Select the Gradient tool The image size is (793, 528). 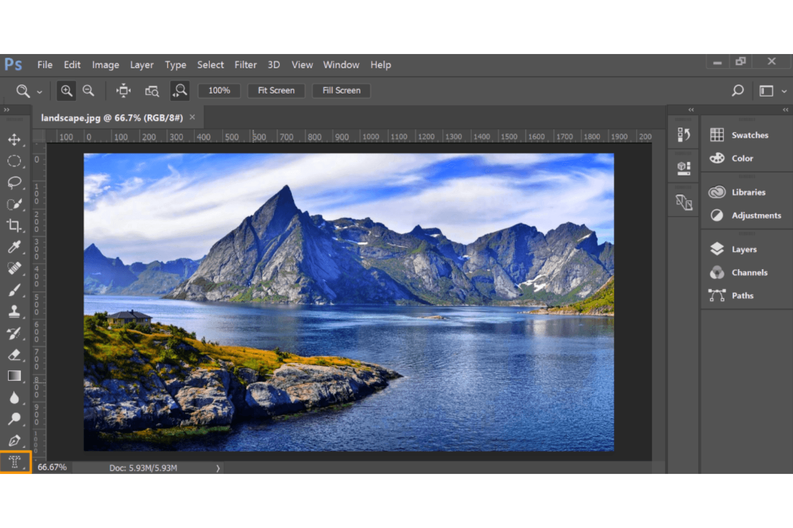14,376
